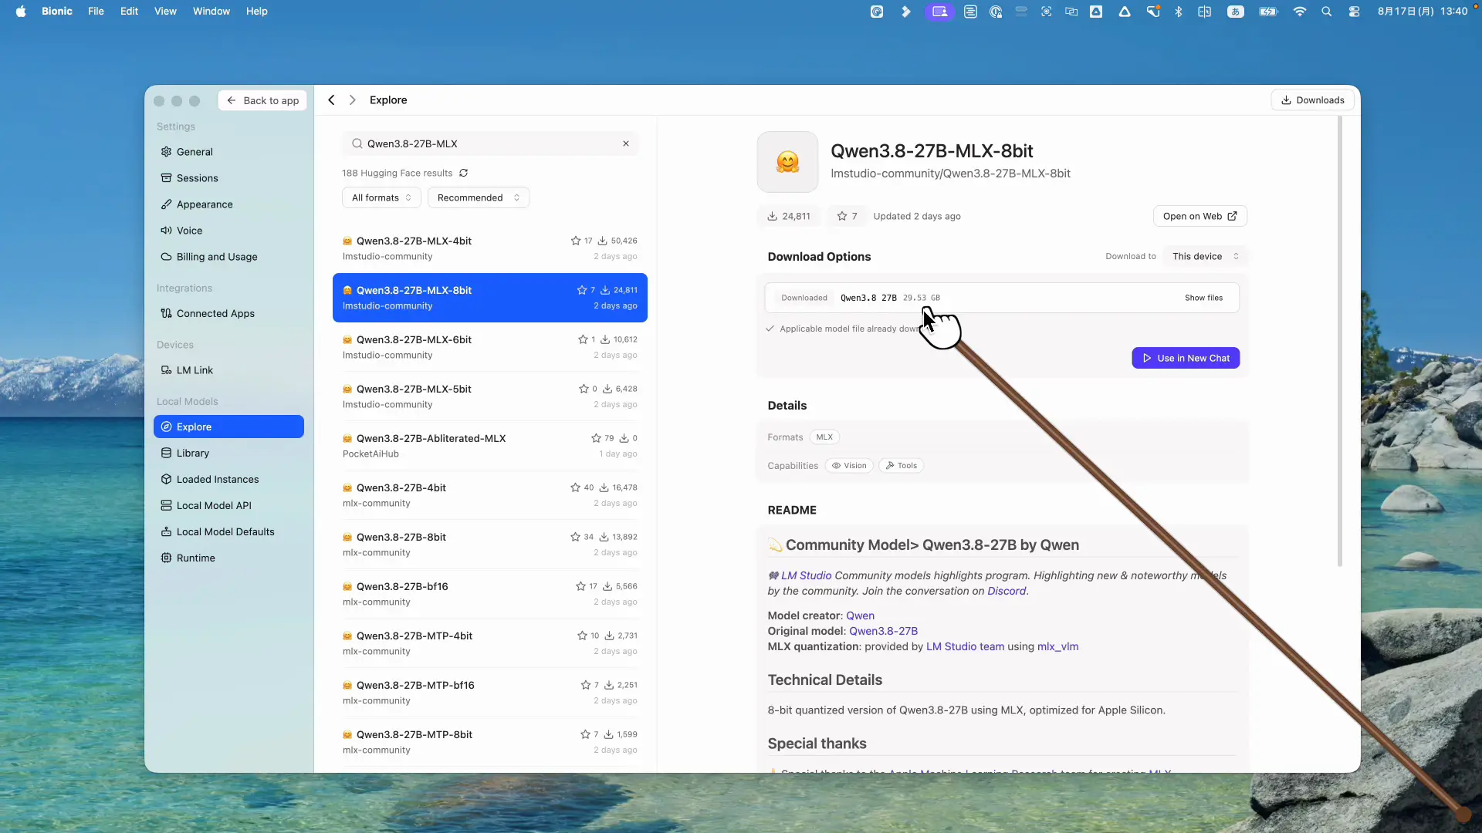The image size is (1482, 833).
Task: Open the General settings page
Action: tap(228, 152)
